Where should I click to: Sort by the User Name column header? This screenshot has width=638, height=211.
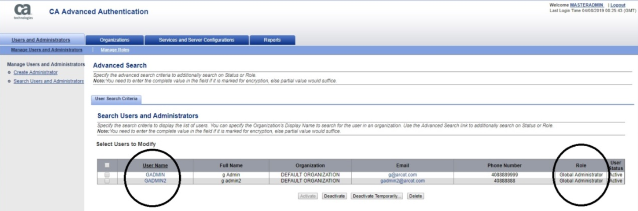(x=155, y=166)
